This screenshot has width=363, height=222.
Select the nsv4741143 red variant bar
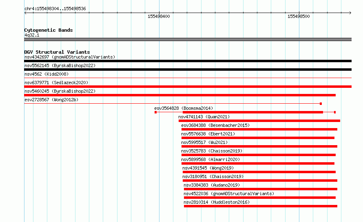point(259,121)
